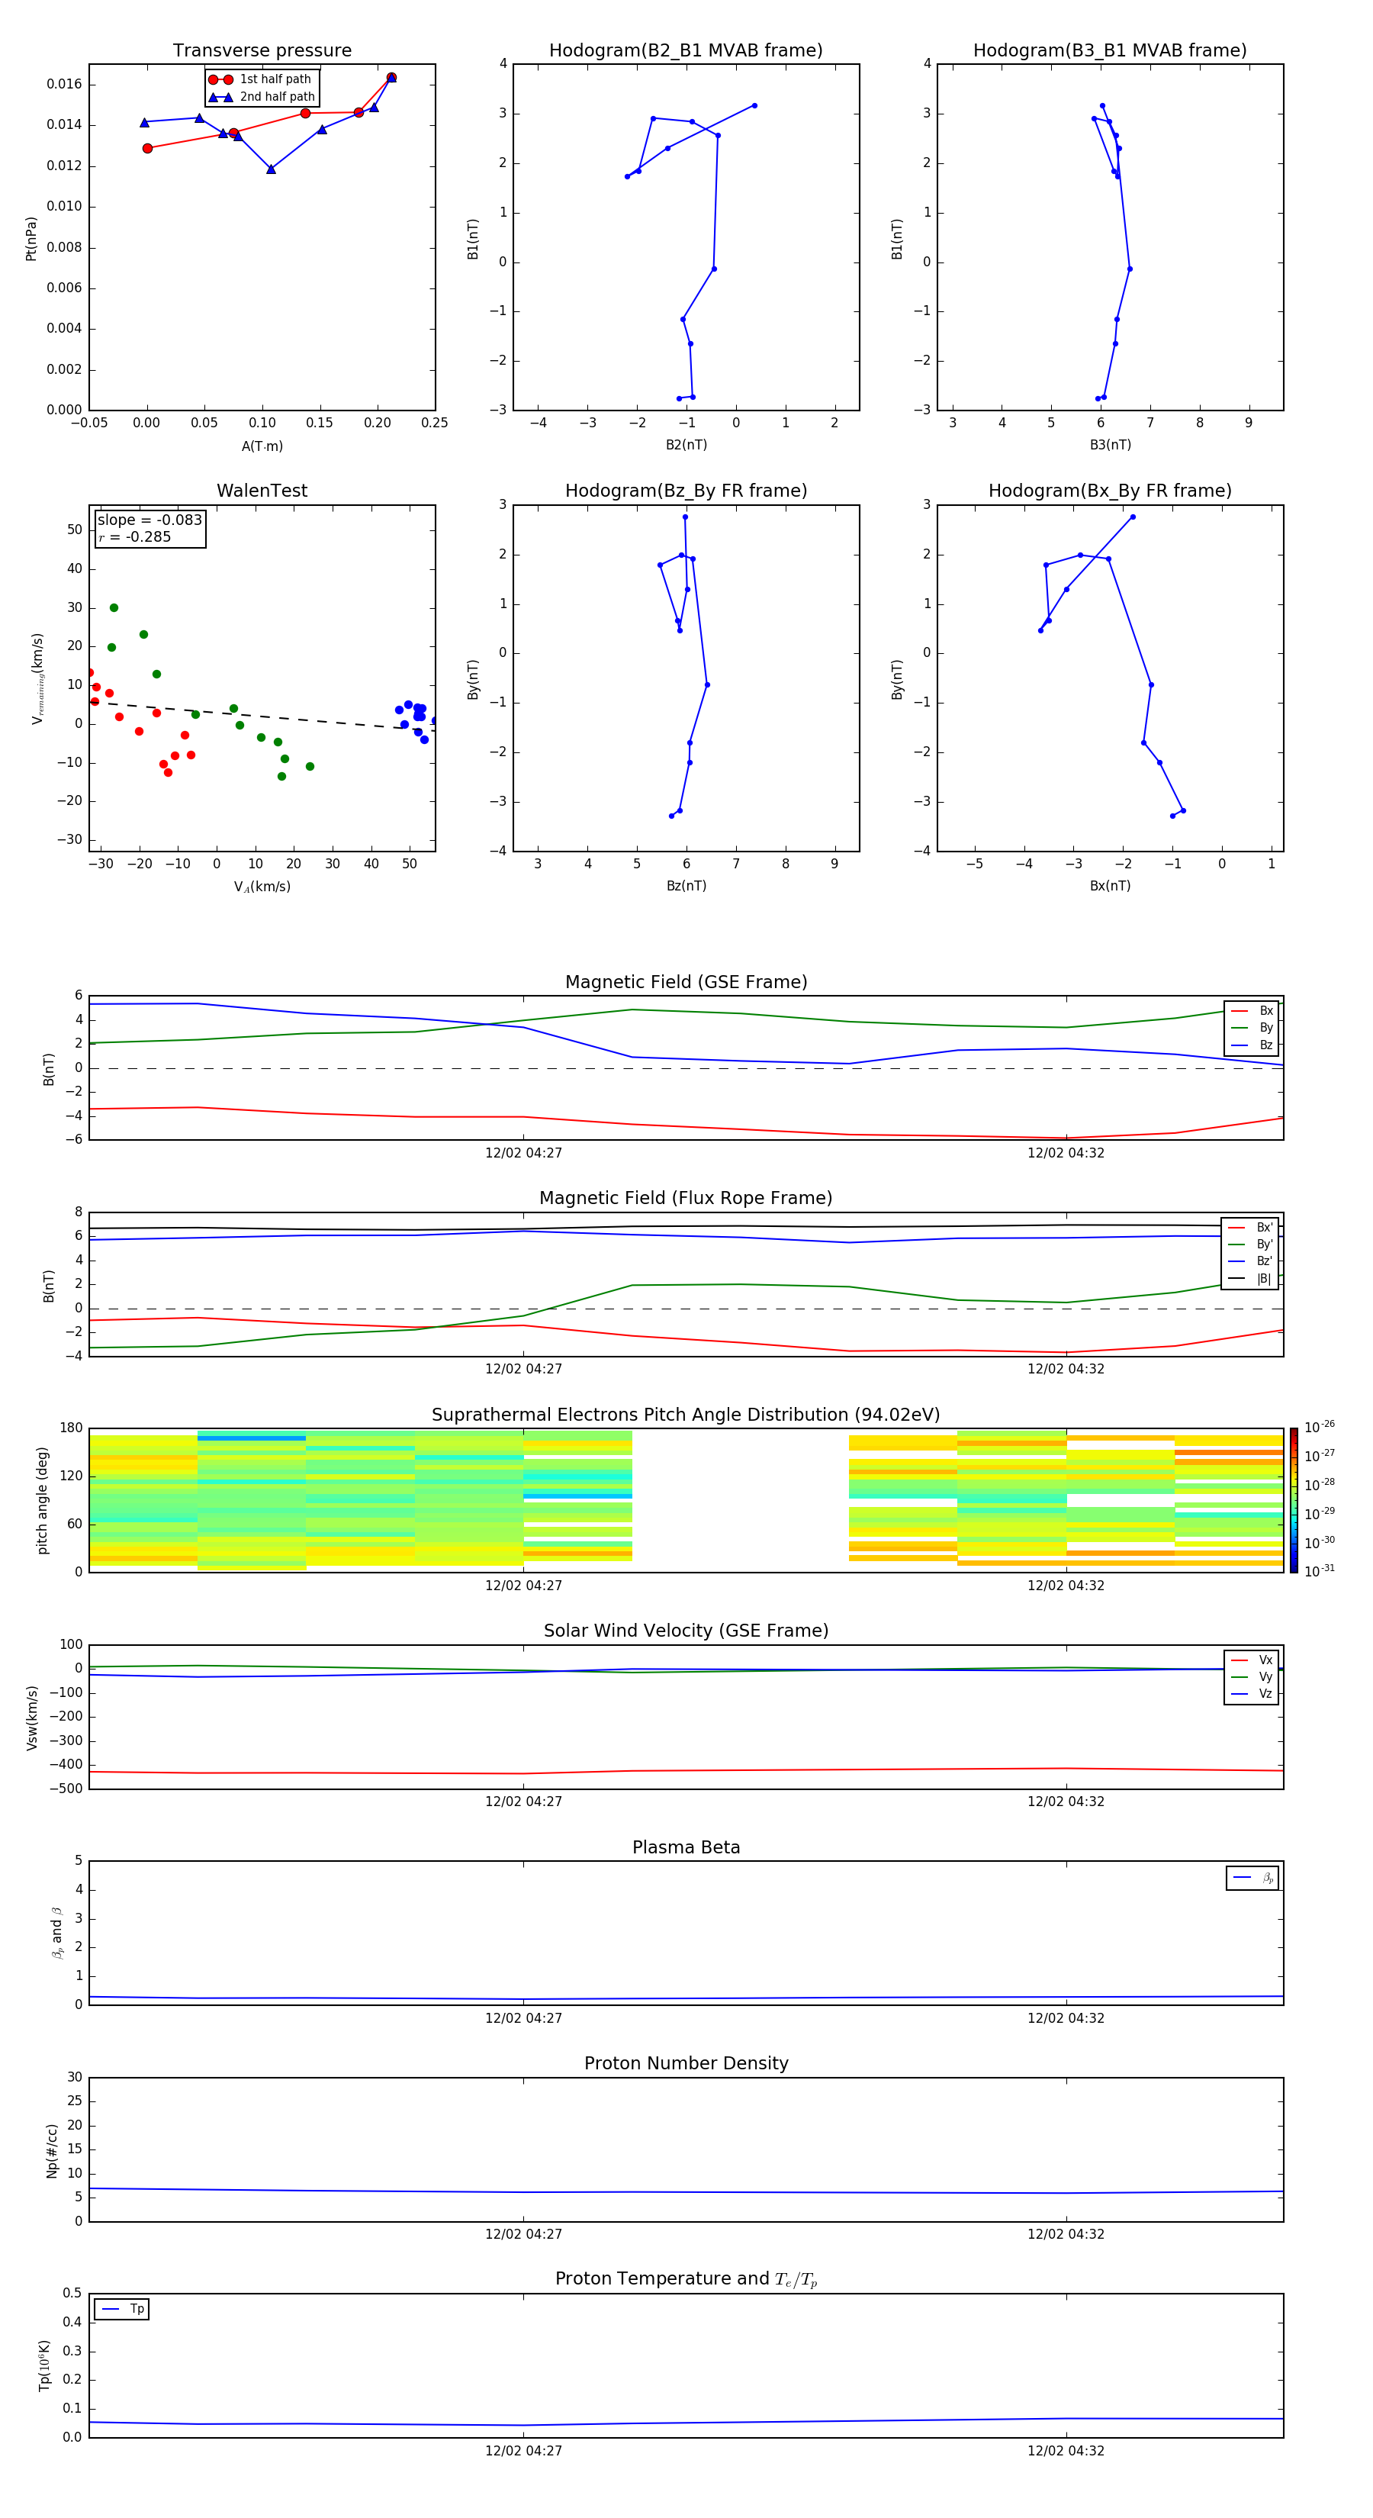Image resolution: width=1373 pixels, height=2518 pixels.
Task: Click the 'Vsw(km/s)' axis label
Action: click(31, 1718)
